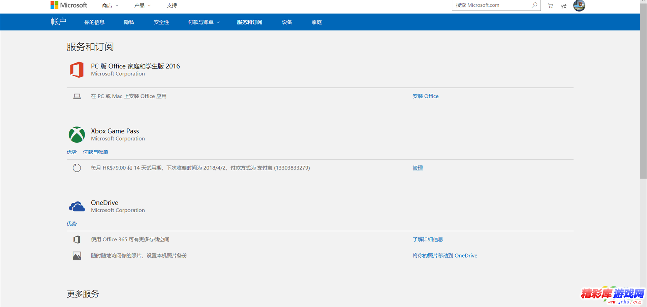
Task: Open the user profile avatar
Action: click(x=579, y=6)
